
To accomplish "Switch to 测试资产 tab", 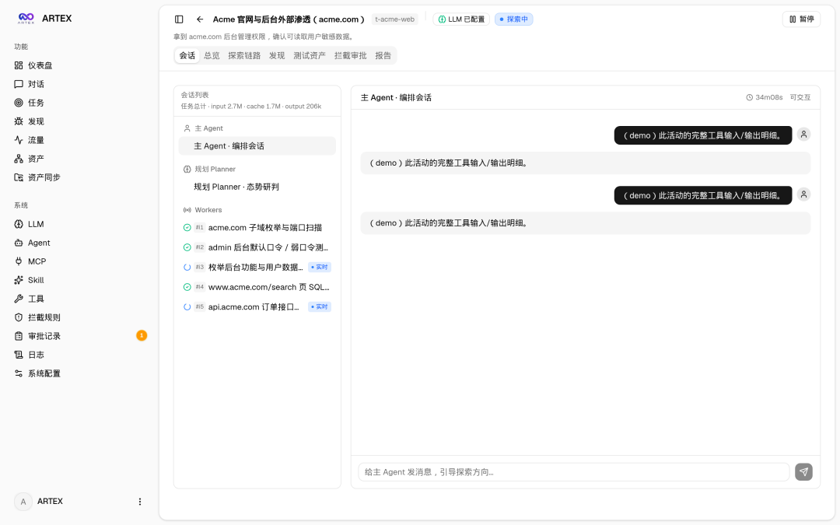I will click(x=310, y=56).
